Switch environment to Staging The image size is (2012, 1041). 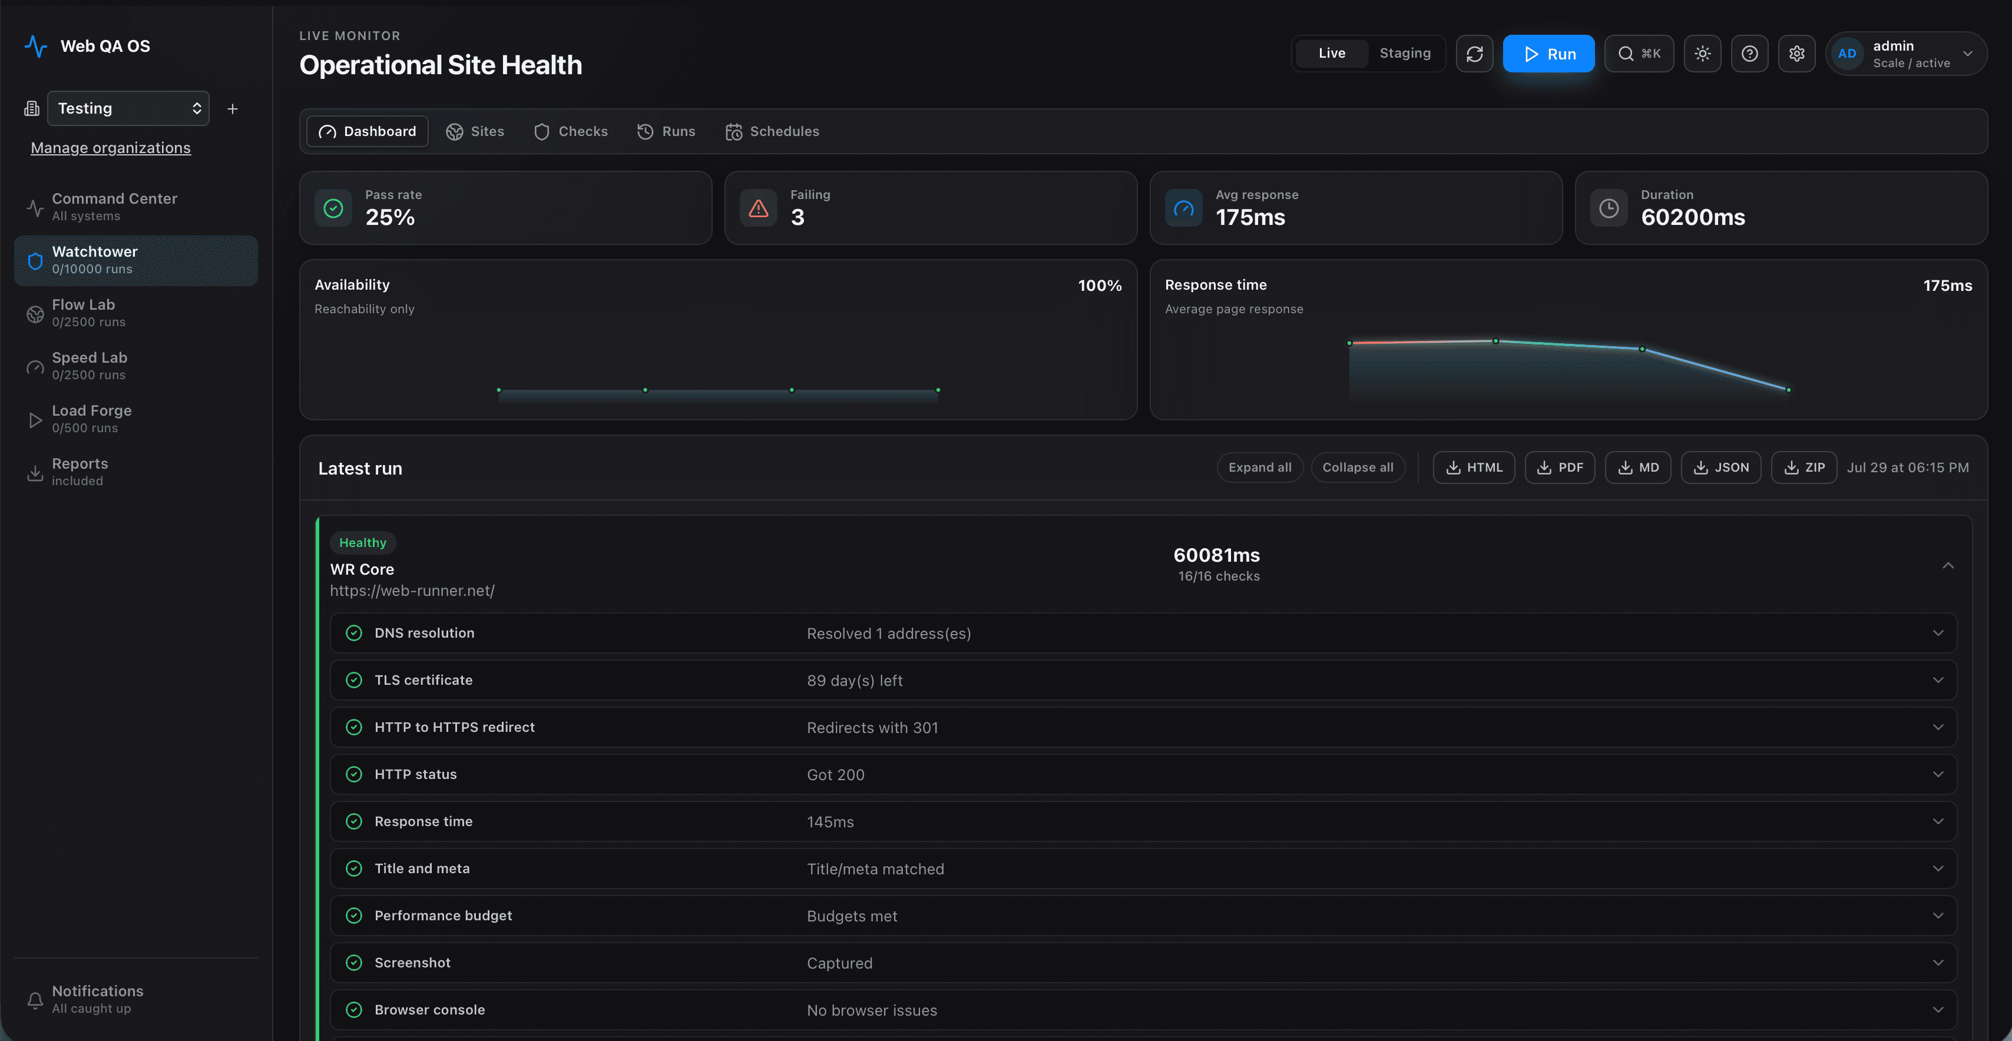coord(1404,53)
